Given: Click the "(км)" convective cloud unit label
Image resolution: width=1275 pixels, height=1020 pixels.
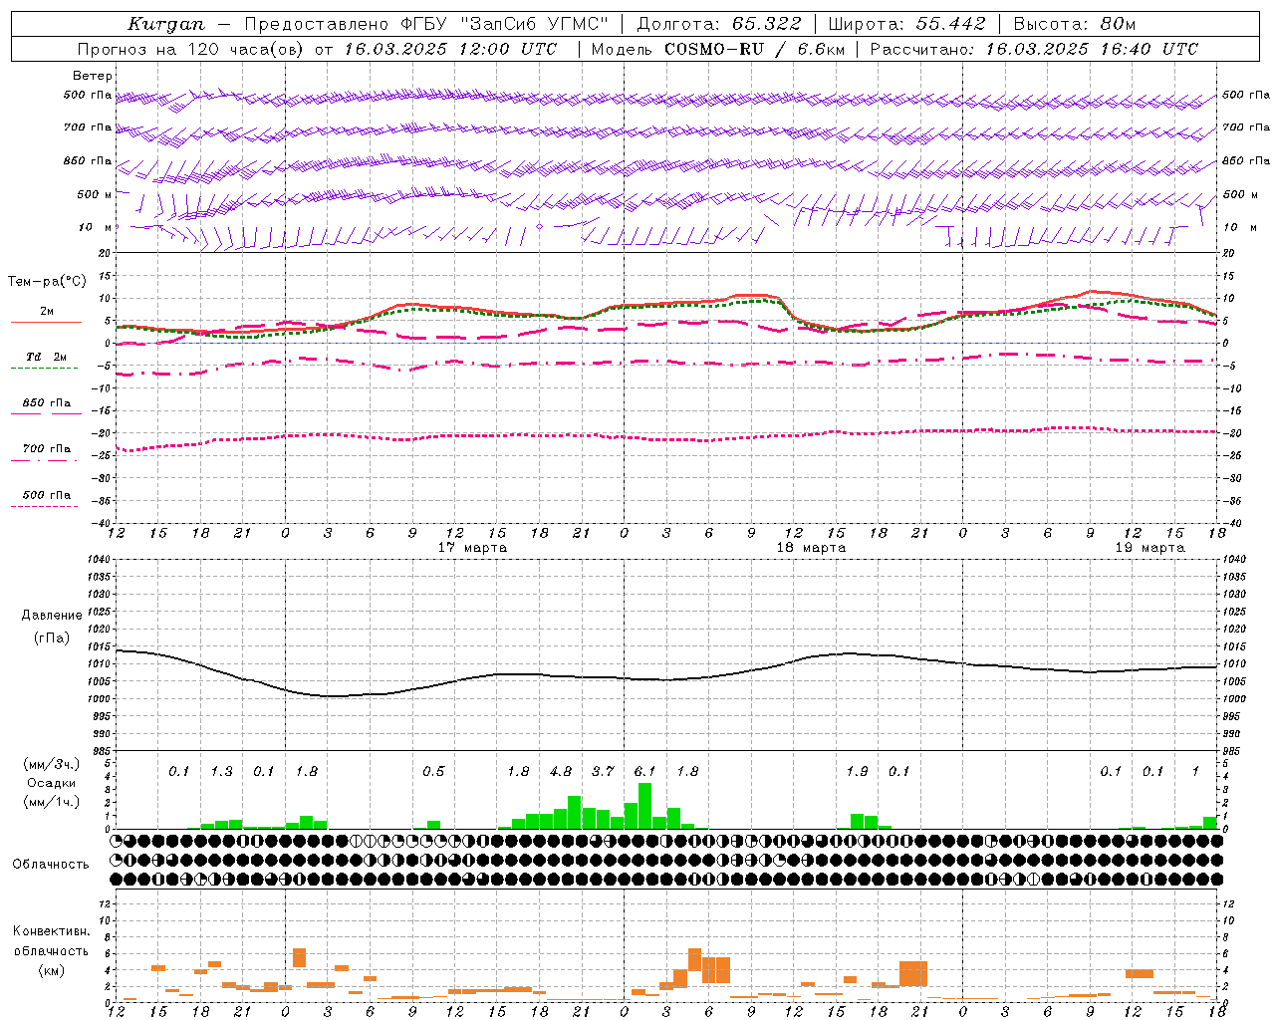Looking at the screenshot, I should pos(52,971).
